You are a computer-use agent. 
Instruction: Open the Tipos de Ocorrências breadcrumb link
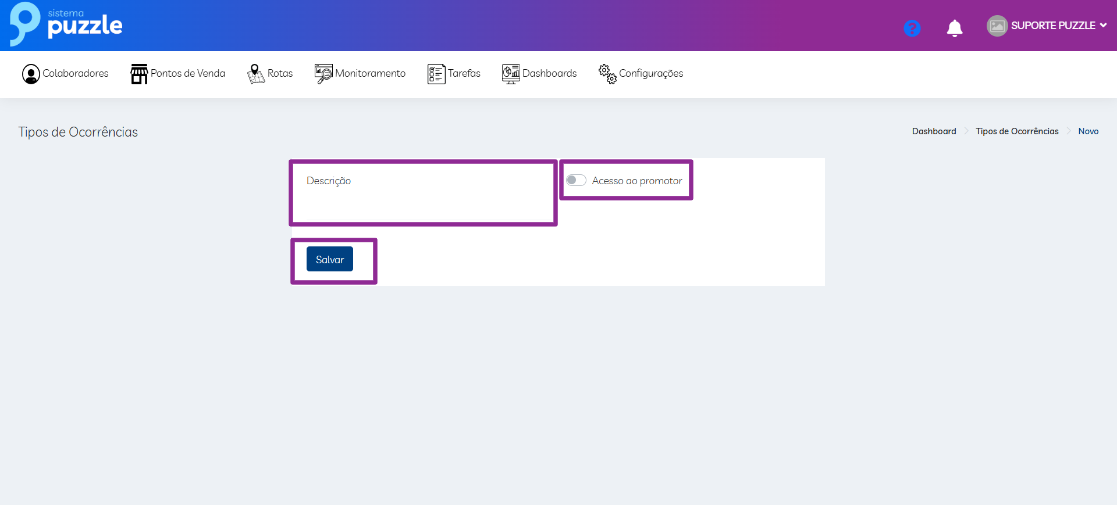pyautogui.click(x=1017, y=131)
